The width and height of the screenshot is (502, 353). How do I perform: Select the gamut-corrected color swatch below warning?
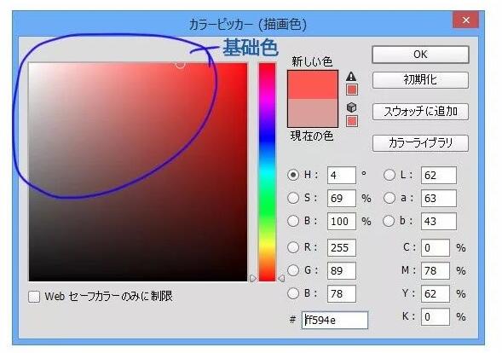coord(352,90)
